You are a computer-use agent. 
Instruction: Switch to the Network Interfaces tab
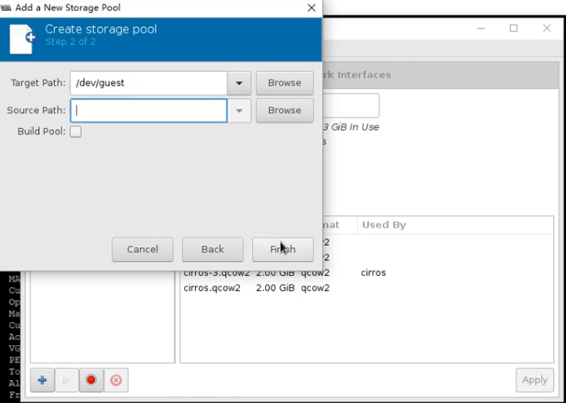[x=357, y=75]
